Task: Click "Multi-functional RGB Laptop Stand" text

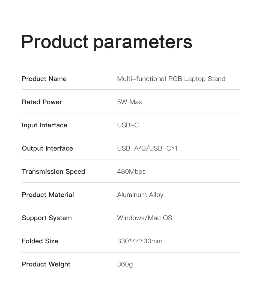Action: (x=171, y=79)
